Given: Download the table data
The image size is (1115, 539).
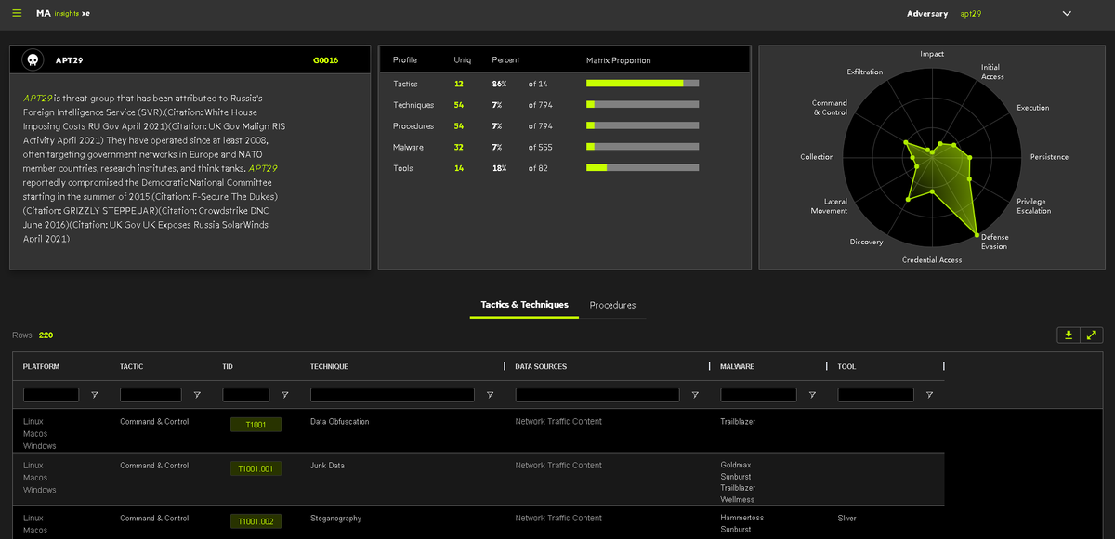Looking at the screenshot, I should click(1069, 335).
